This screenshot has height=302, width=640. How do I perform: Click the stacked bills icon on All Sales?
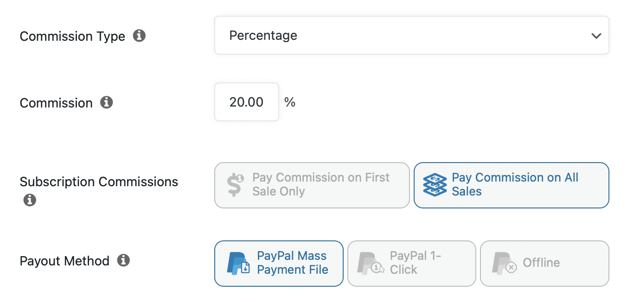click(x=434, y=185)
